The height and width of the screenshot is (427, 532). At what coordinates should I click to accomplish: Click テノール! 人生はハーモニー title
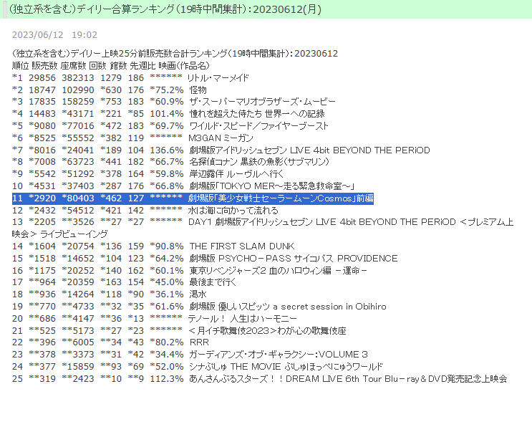point(243,319)
